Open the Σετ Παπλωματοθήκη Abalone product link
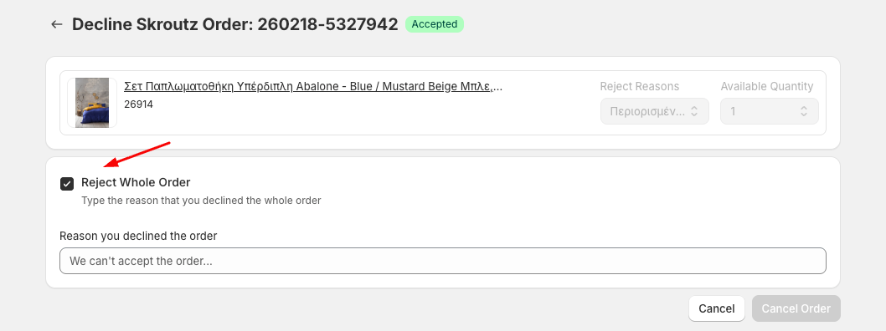 pyautogui.click(x=313, y=86)
